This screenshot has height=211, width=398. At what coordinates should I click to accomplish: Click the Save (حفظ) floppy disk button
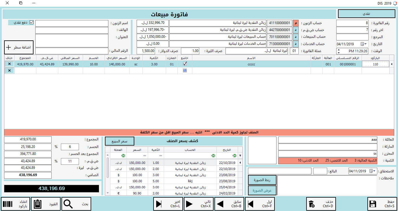click(382, 204)
